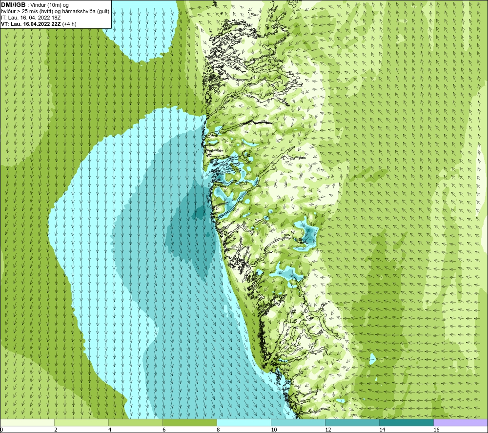Click the 'VT: Lau. 16.04.2022 22Z' line
This screenshot has height=433, width=488.
tap(31, 24)
